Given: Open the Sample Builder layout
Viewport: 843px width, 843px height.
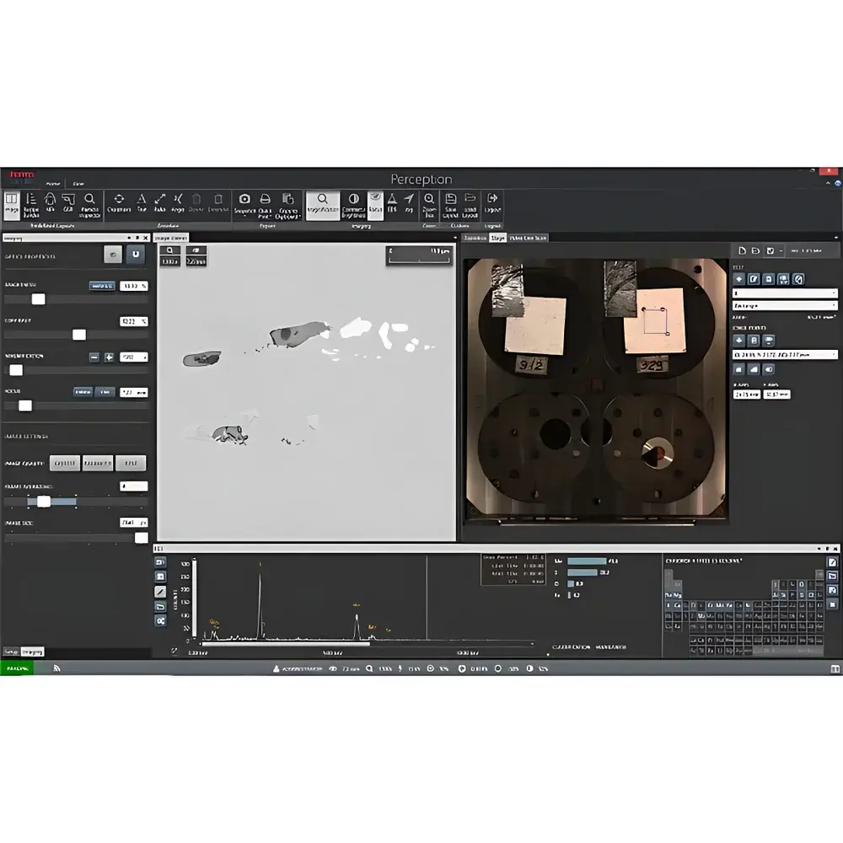Looking at the screenshot, I should point(31,204).
